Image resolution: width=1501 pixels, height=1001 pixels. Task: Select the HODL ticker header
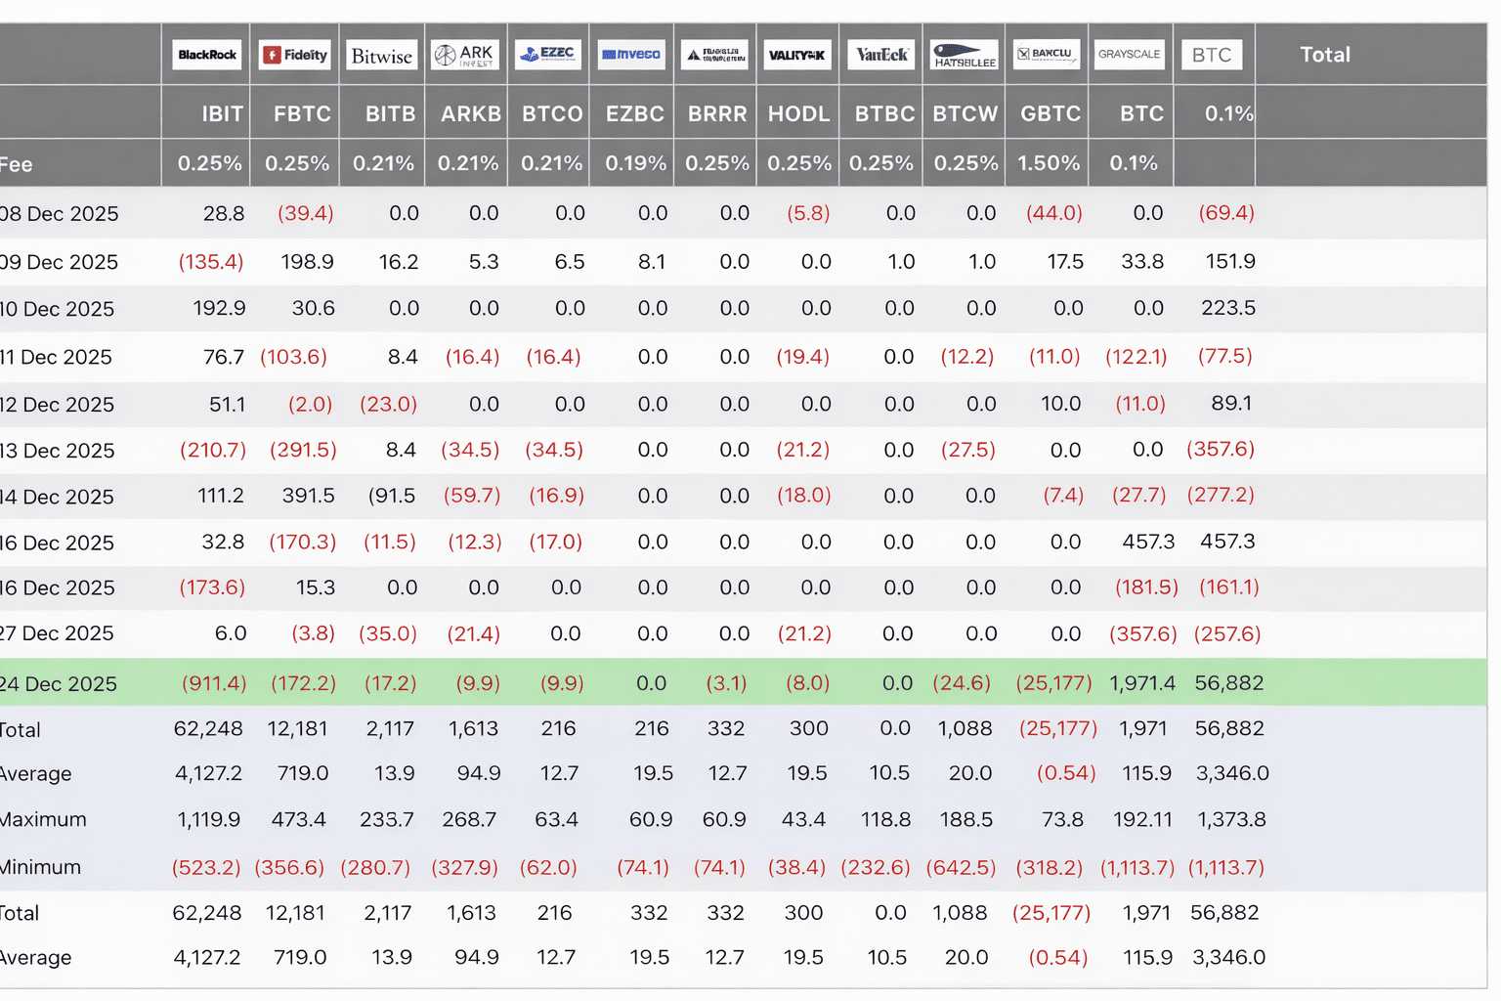pos(798,113)
